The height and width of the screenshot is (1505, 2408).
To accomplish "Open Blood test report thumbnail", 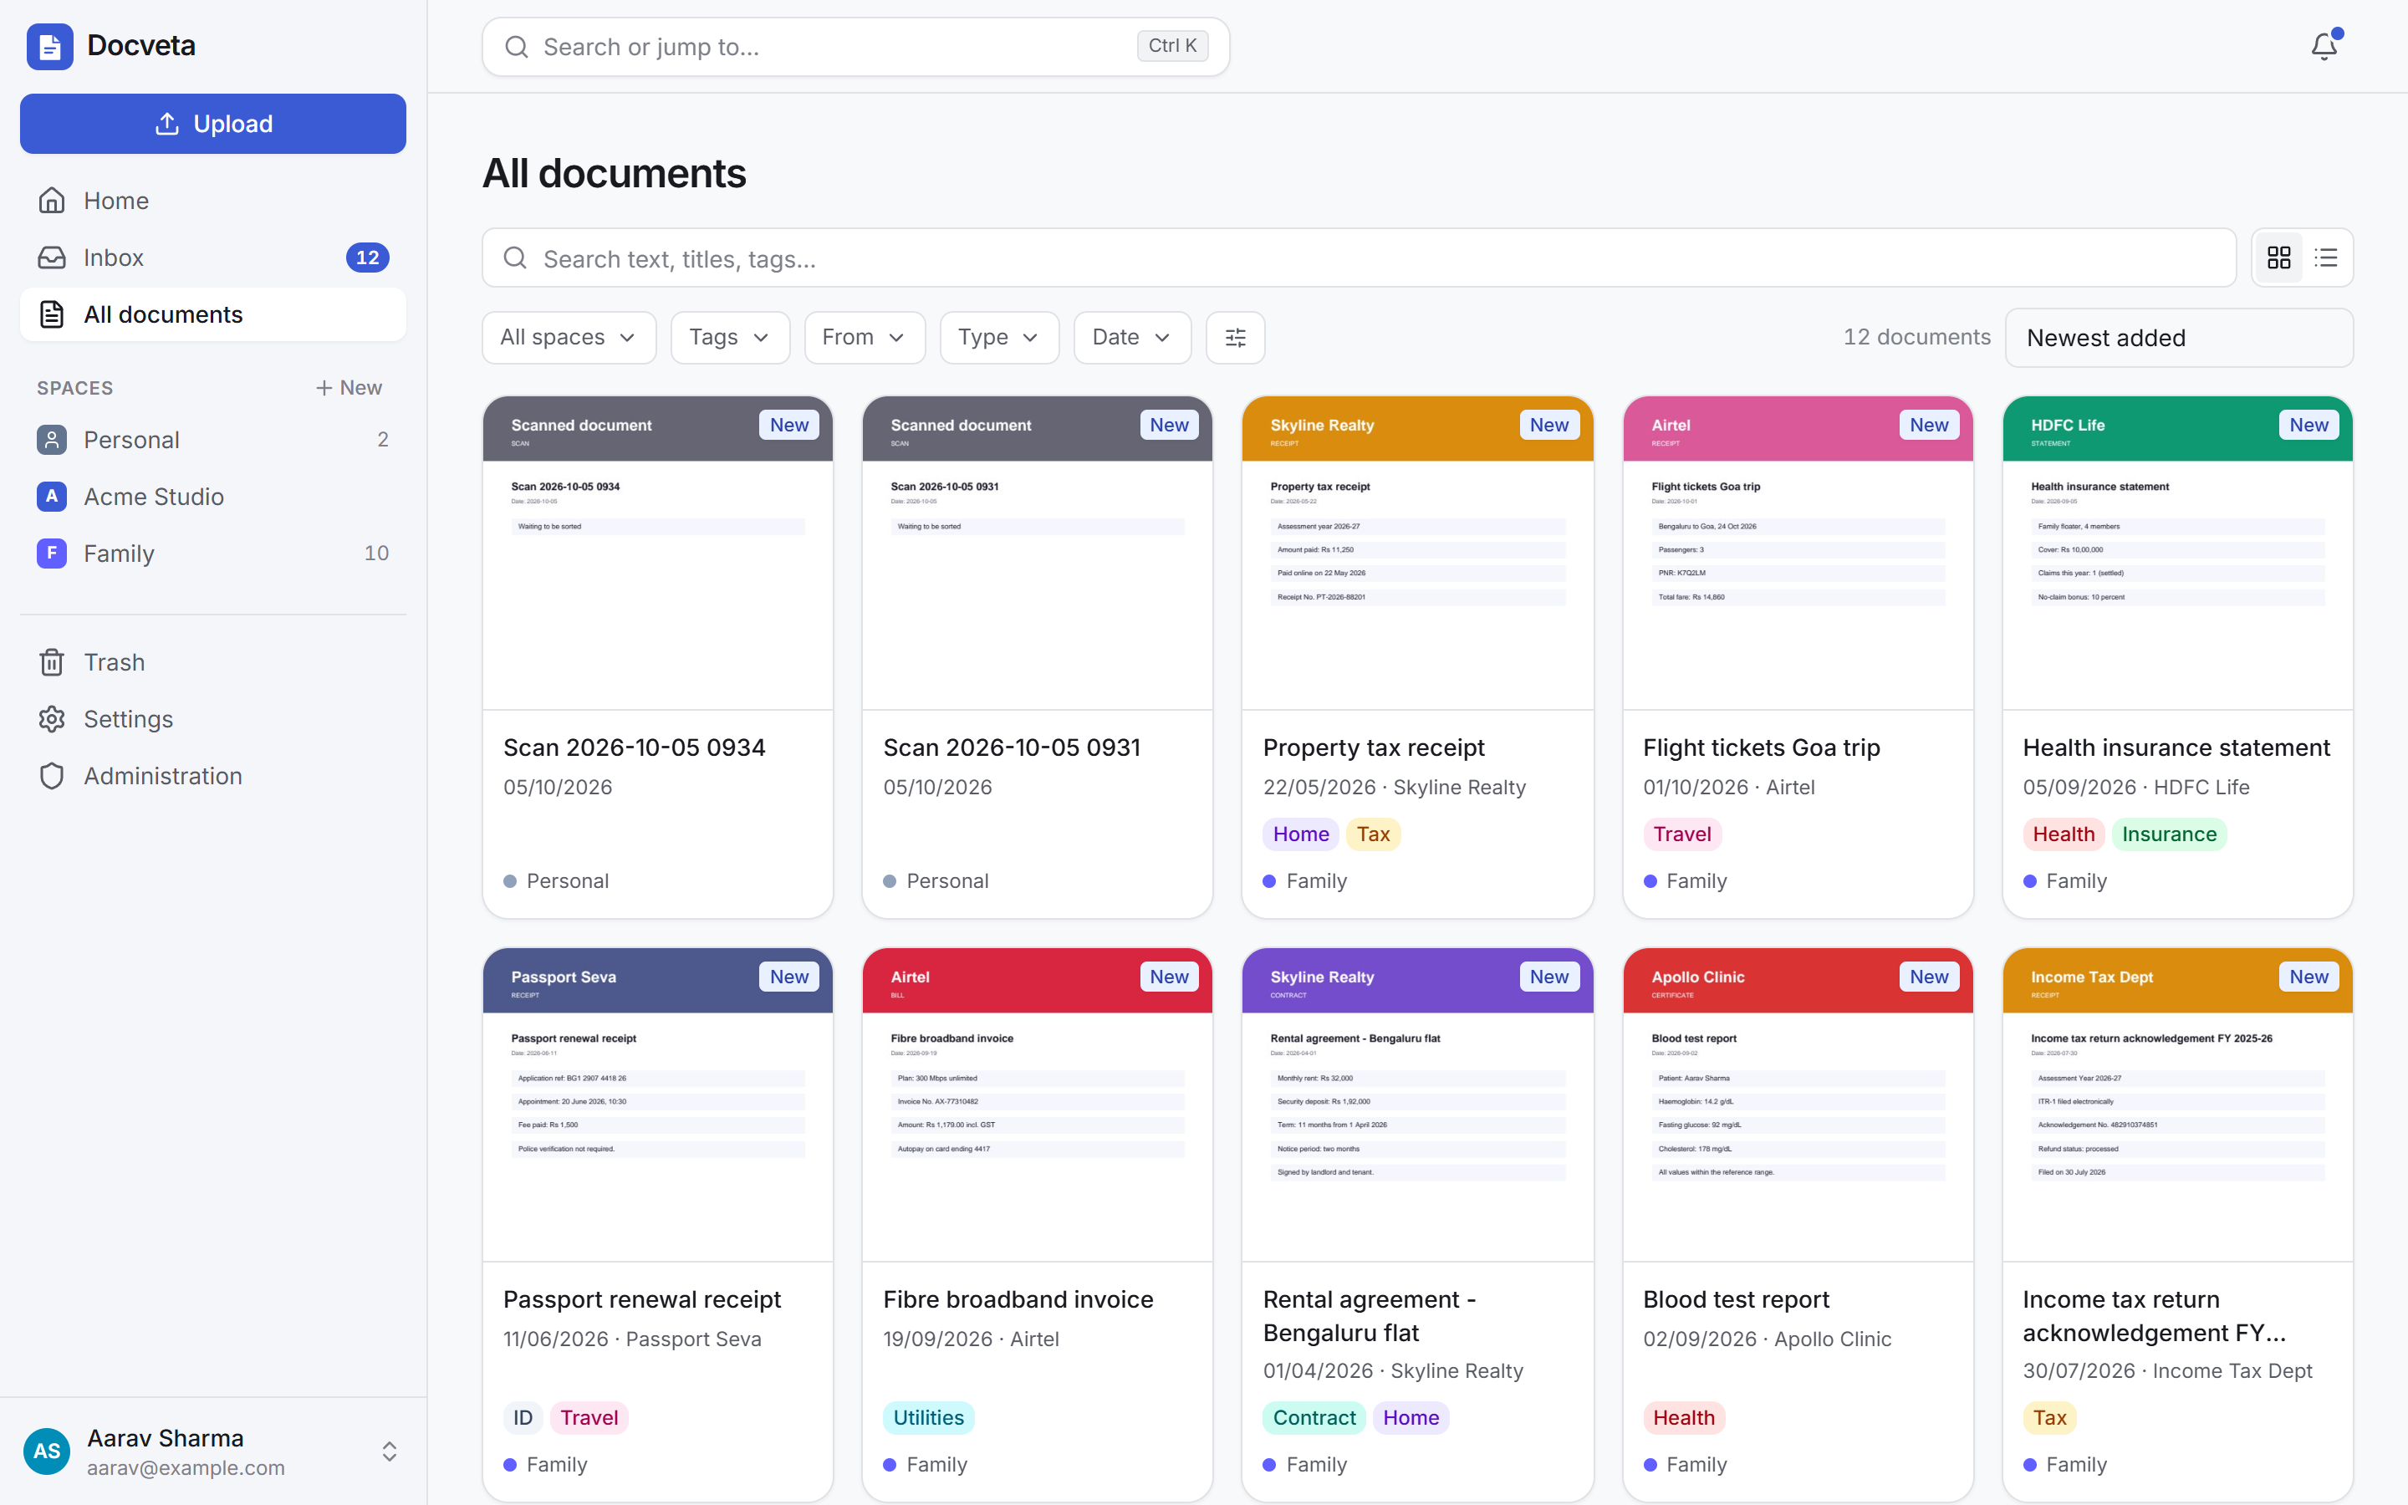I will [x=1797, y=1105].
